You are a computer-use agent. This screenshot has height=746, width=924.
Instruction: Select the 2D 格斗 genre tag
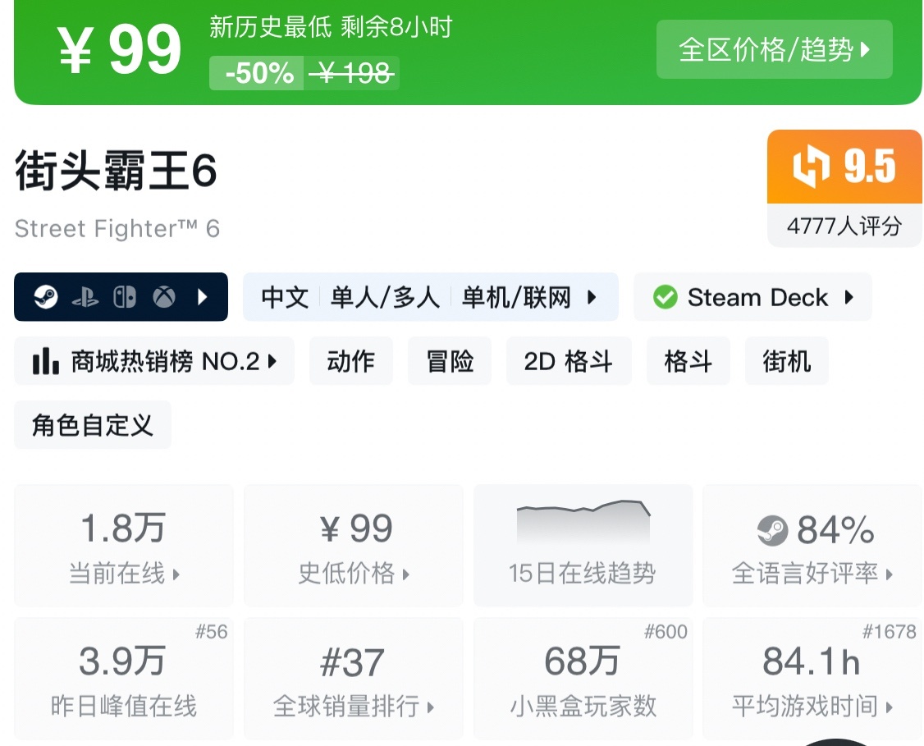tap(568, 361)
